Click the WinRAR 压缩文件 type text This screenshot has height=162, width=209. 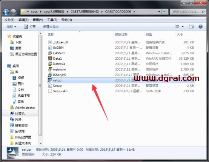tap(158, 59)
